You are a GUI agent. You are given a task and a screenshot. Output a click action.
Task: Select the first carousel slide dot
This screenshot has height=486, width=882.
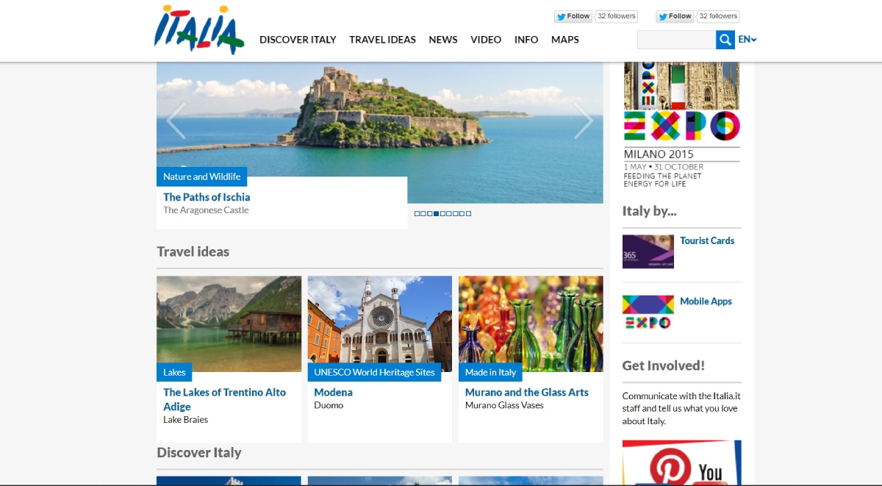coord(417,214)
